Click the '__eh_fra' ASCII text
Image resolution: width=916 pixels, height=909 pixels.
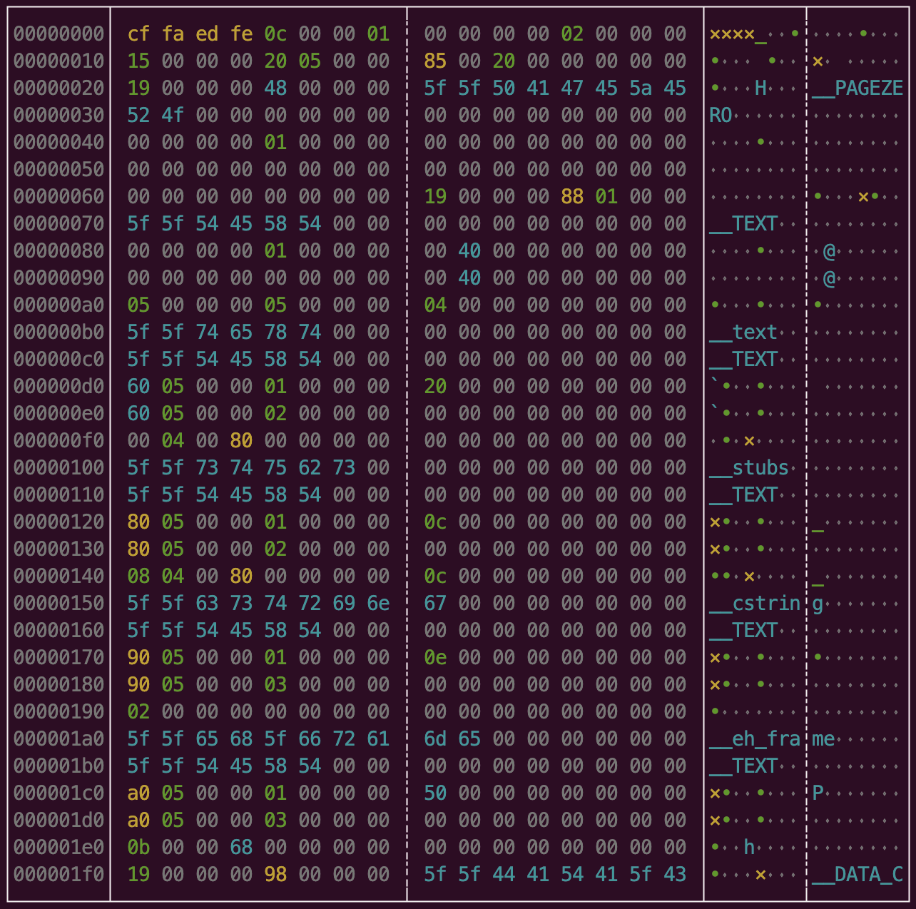tap(755, 739)
